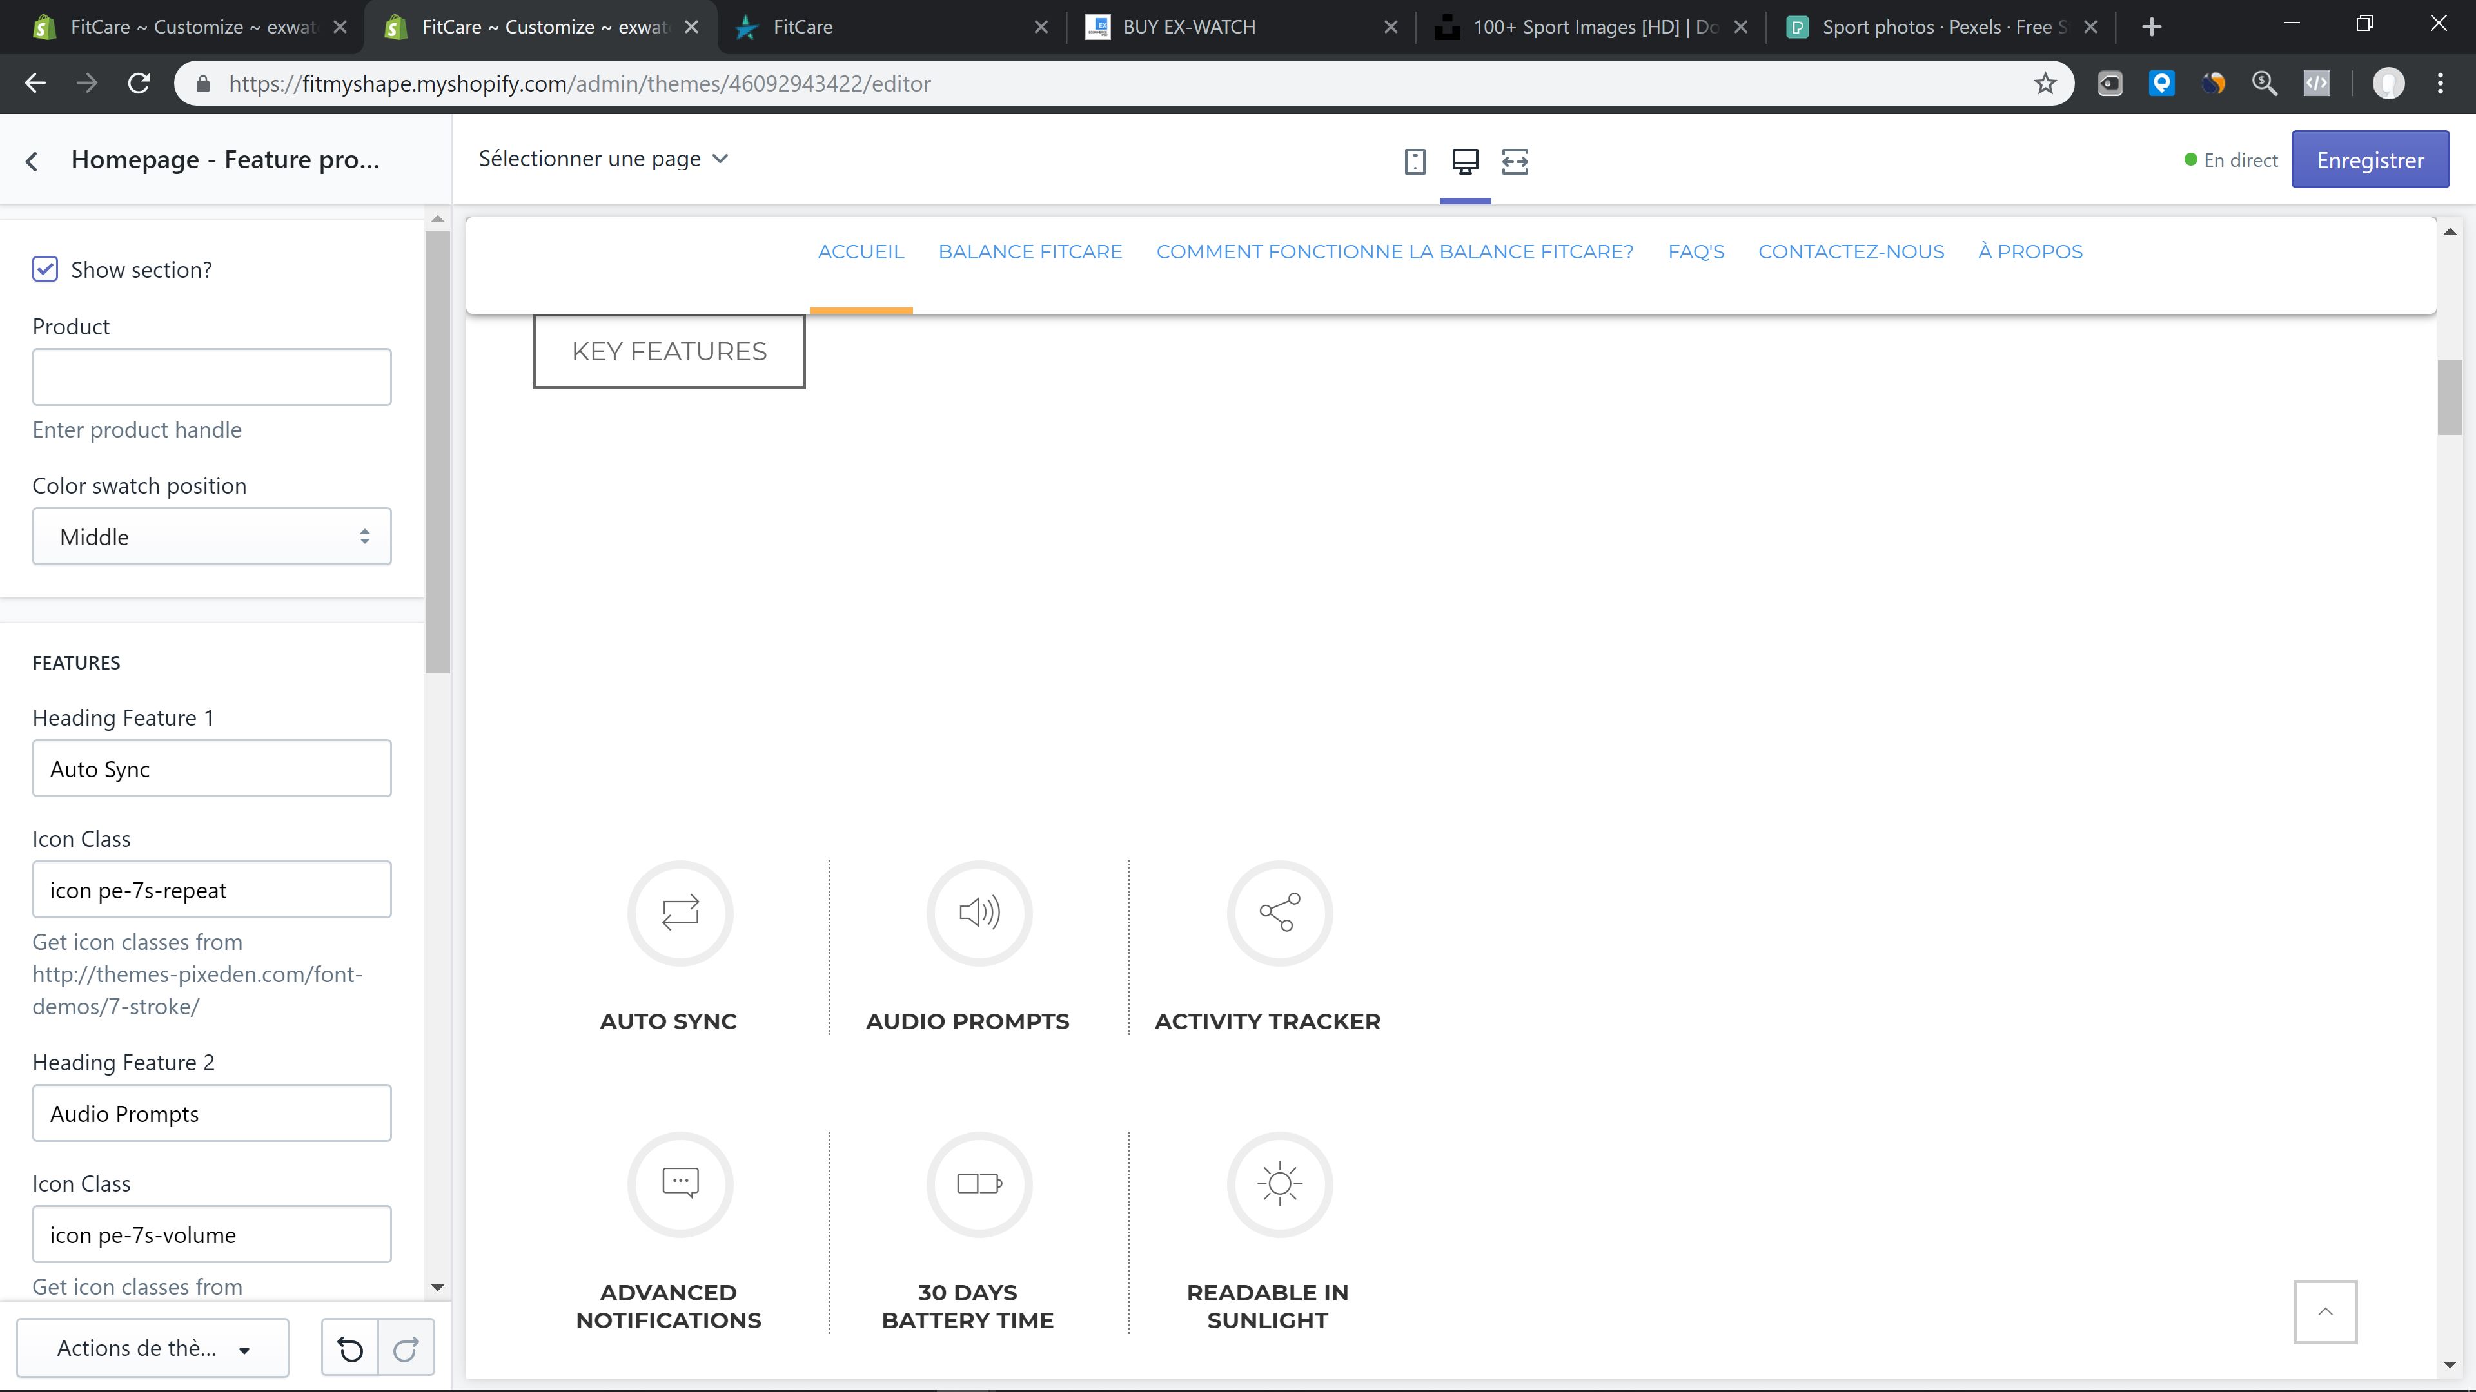Click the camera extension icon
The width and height of the screenshot is (2476, 1392).
tap(2110, 84)
